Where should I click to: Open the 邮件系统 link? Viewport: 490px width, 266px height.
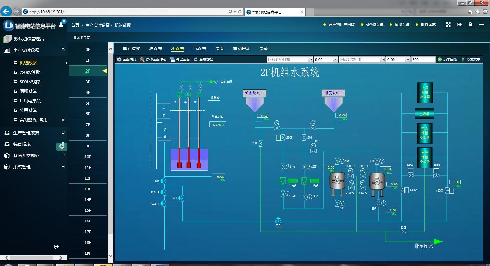(x=428, y=25)
